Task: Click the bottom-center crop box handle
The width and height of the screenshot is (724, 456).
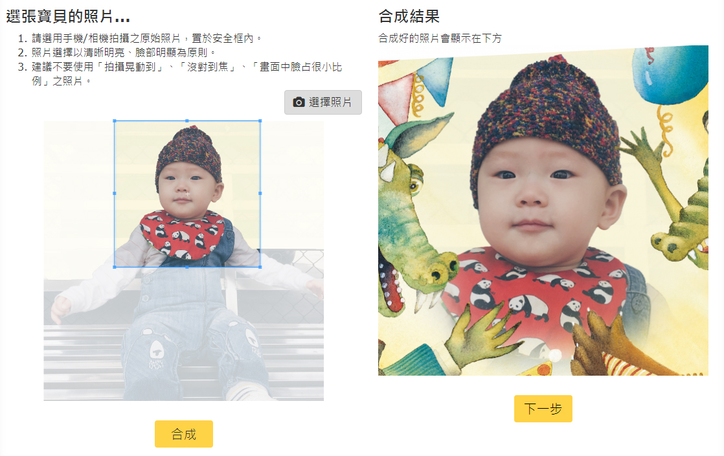Action: pyautogui.click(x=187, y=267)
